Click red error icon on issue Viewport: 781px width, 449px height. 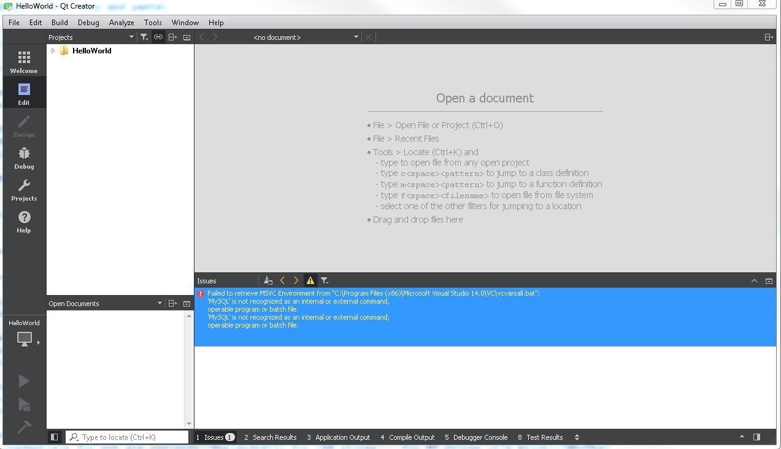pos(201,294)
